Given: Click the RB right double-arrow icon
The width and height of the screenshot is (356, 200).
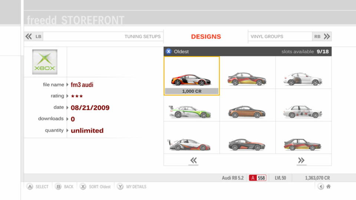Looking at the screenshot, I should click(327, 37).
